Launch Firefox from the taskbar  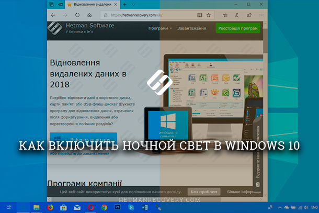pos(50,207)
